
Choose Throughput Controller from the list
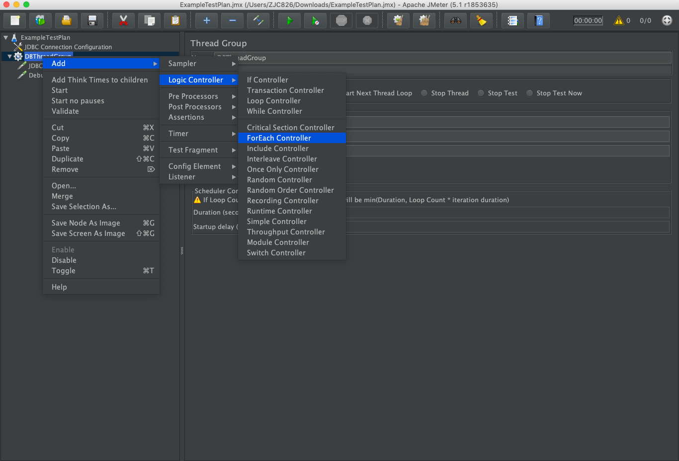click(292, 232)
